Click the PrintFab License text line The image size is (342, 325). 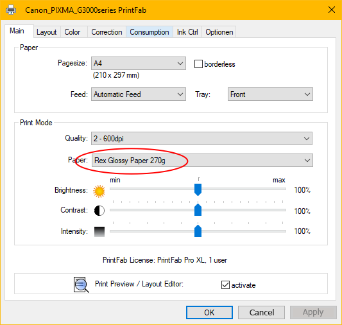point(165,260)
